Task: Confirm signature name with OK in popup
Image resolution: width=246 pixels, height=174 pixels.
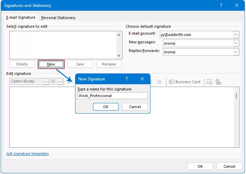Action: click(106, 107)
